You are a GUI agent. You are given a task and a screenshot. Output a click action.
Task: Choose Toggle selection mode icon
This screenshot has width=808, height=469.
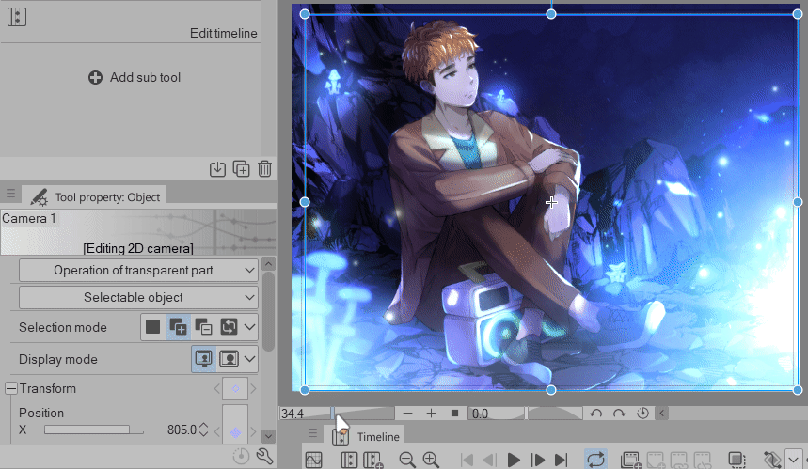(229, 327)
